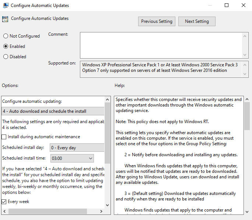Image resolution: width=252 pixels, height=220 pixels.
Task: Click 'Windows XP Professional Service Pack 1' text
Action: click(x=121, y=65)
